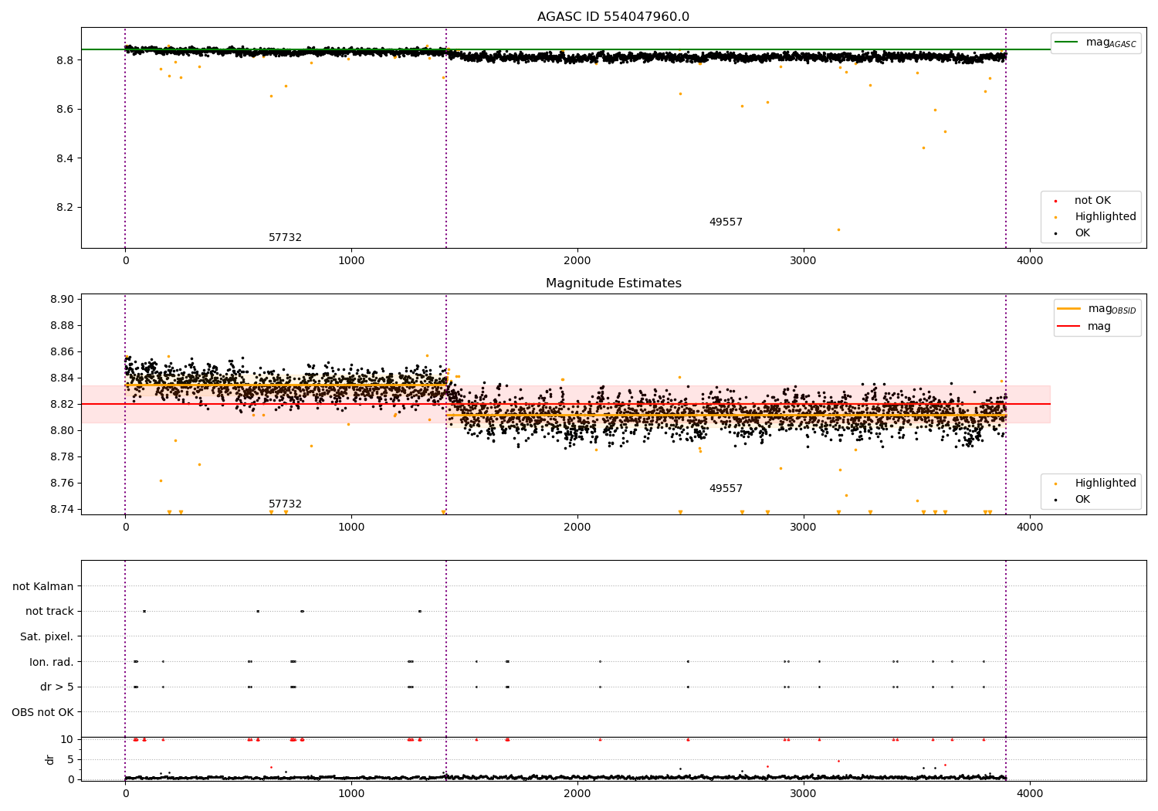Click the 3000 x-tick under Magnitude Estimates plot
Screen dimensions: 1158x811
click(x=804, y=527)
